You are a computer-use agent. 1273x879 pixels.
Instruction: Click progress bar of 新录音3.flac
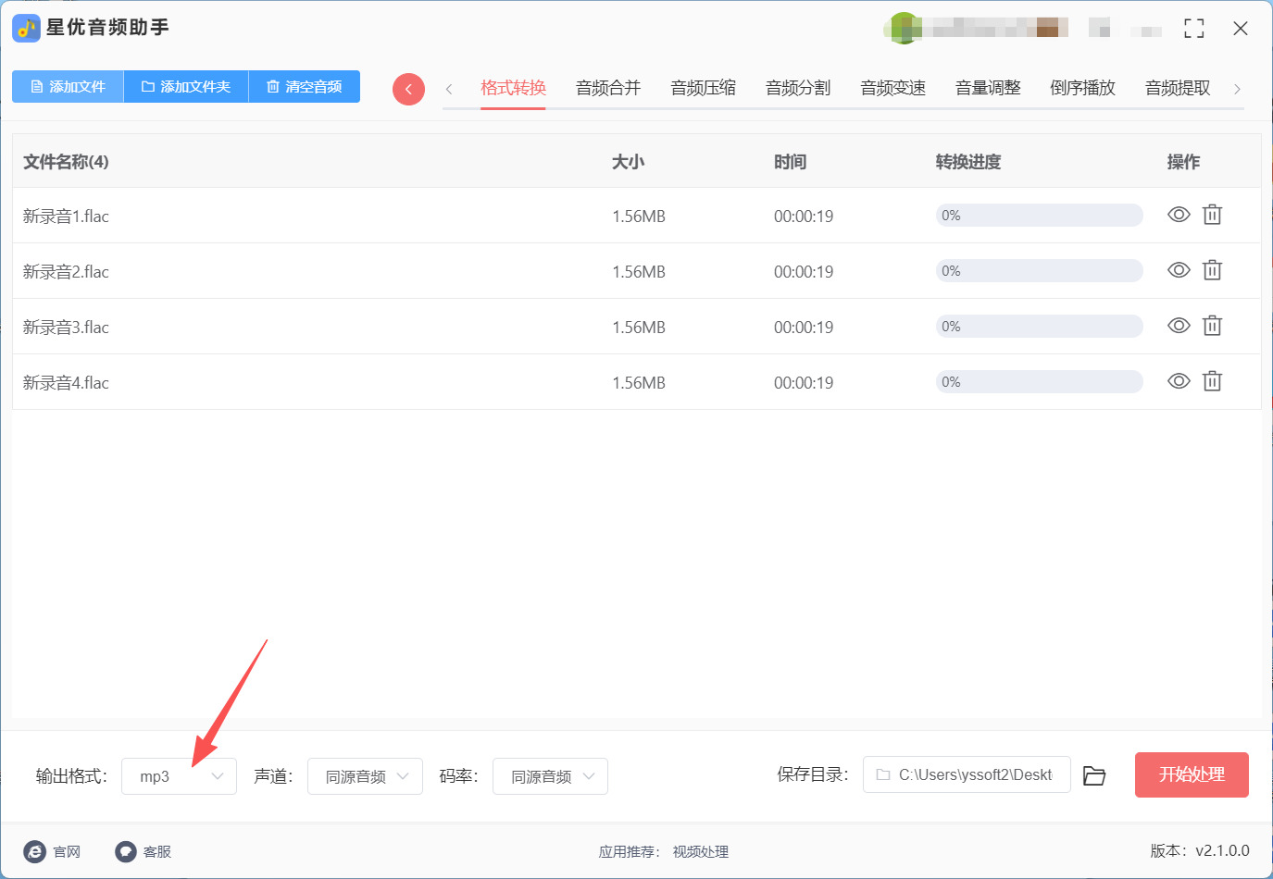(1039, 327)
